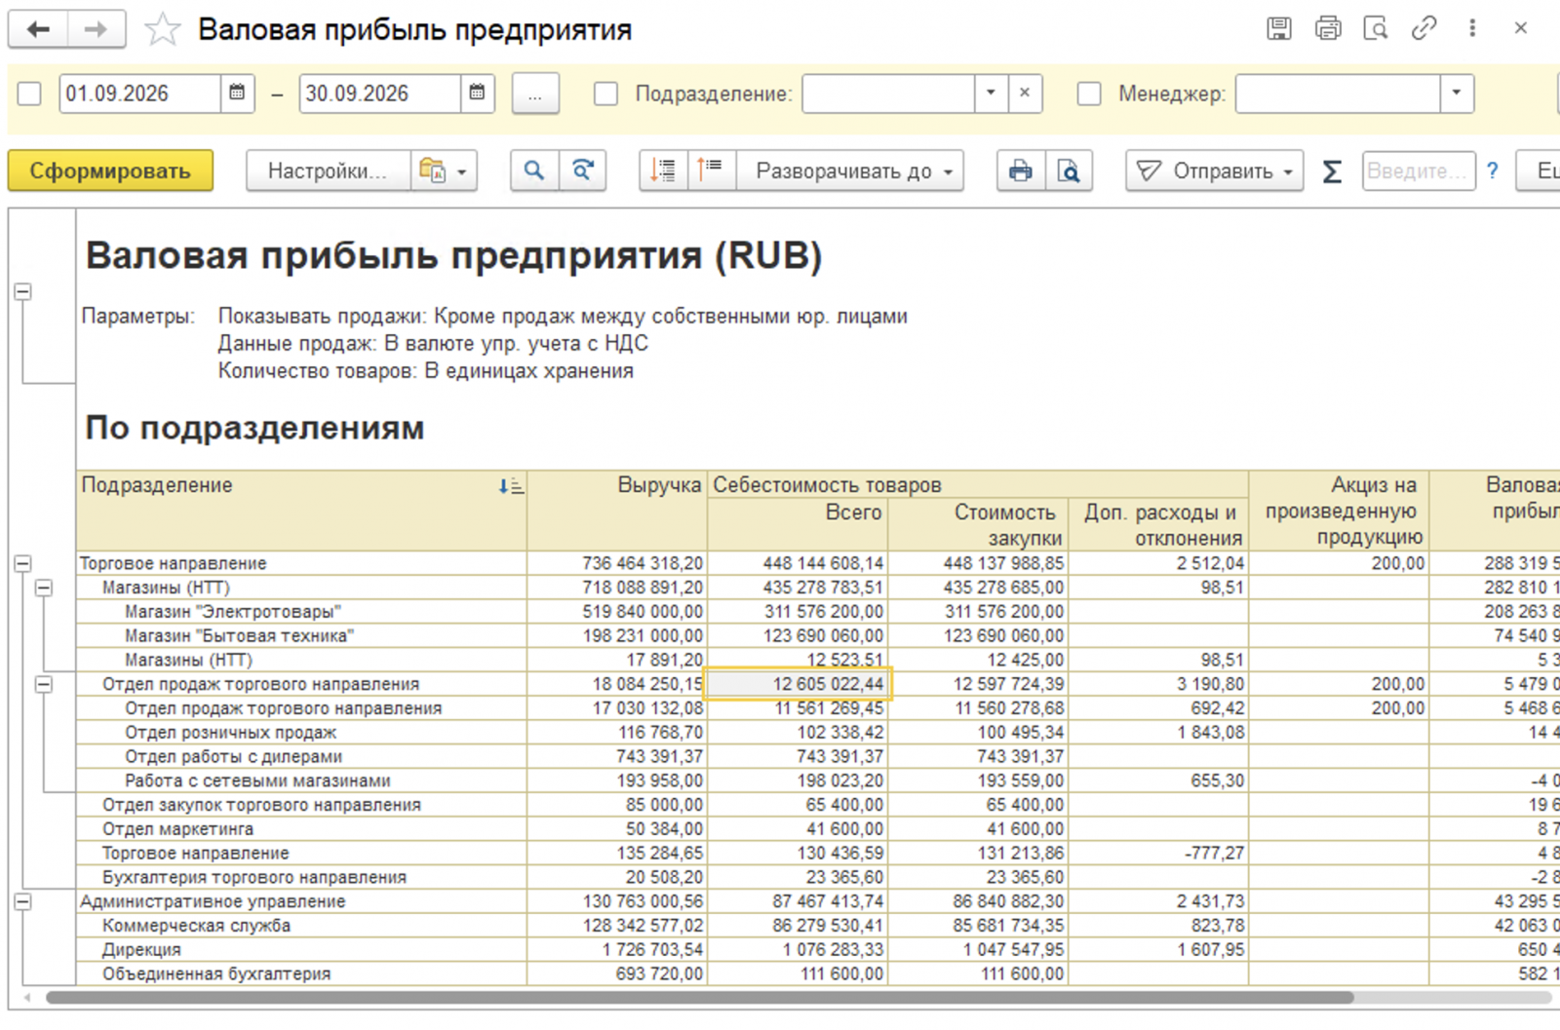Collapse the Магазины (НТТ) group
The height and width of the screenshot is (1030, 1560).
[43, 588]
